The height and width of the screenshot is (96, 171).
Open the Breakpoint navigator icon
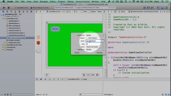point(27,12)
